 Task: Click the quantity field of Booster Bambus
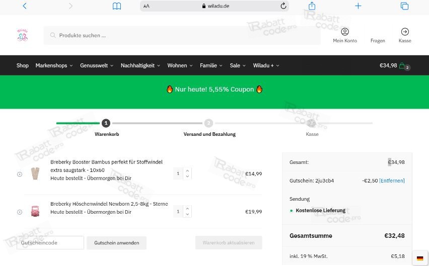(178, 173)
